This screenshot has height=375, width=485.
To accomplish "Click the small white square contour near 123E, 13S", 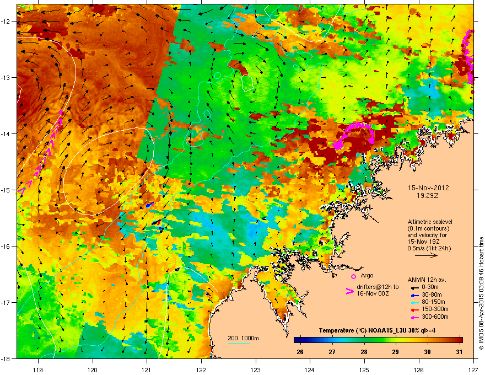I will click(x=247, y=83).
